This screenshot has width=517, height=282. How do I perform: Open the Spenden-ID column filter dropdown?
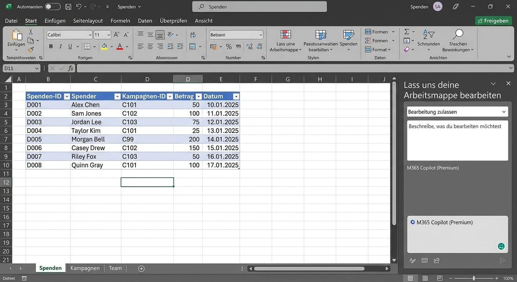pos(67,97)
